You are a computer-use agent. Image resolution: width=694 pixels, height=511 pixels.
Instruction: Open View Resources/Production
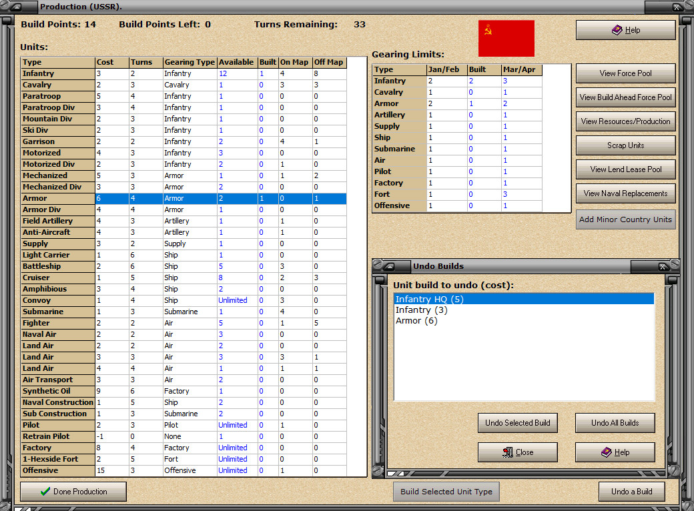[x=625, y=121]
